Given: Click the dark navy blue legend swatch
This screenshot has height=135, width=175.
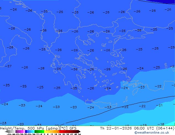Looking at the screenshot, I should 26,131.
